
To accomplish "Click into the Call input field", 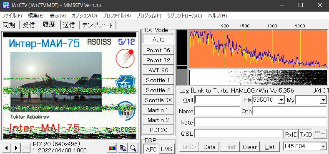I will click(217, 100).
